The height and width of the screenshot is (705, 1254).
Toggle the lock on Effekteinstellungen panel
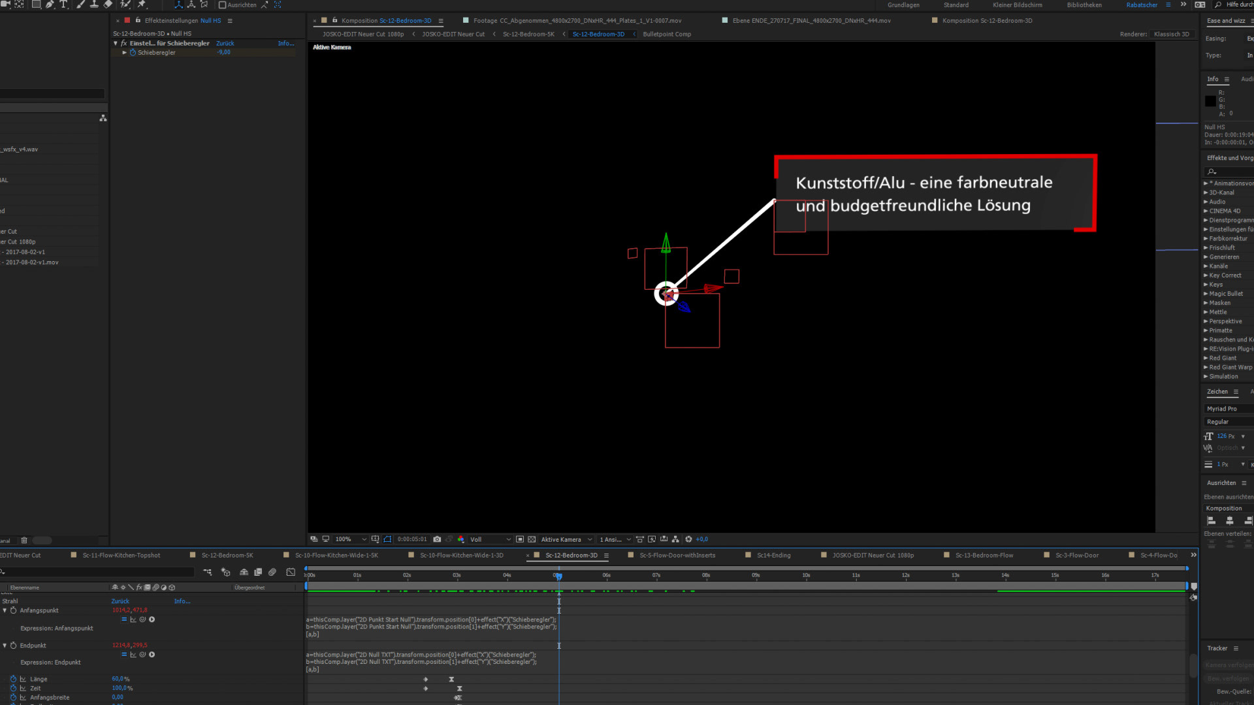click(x=138, y=20)
